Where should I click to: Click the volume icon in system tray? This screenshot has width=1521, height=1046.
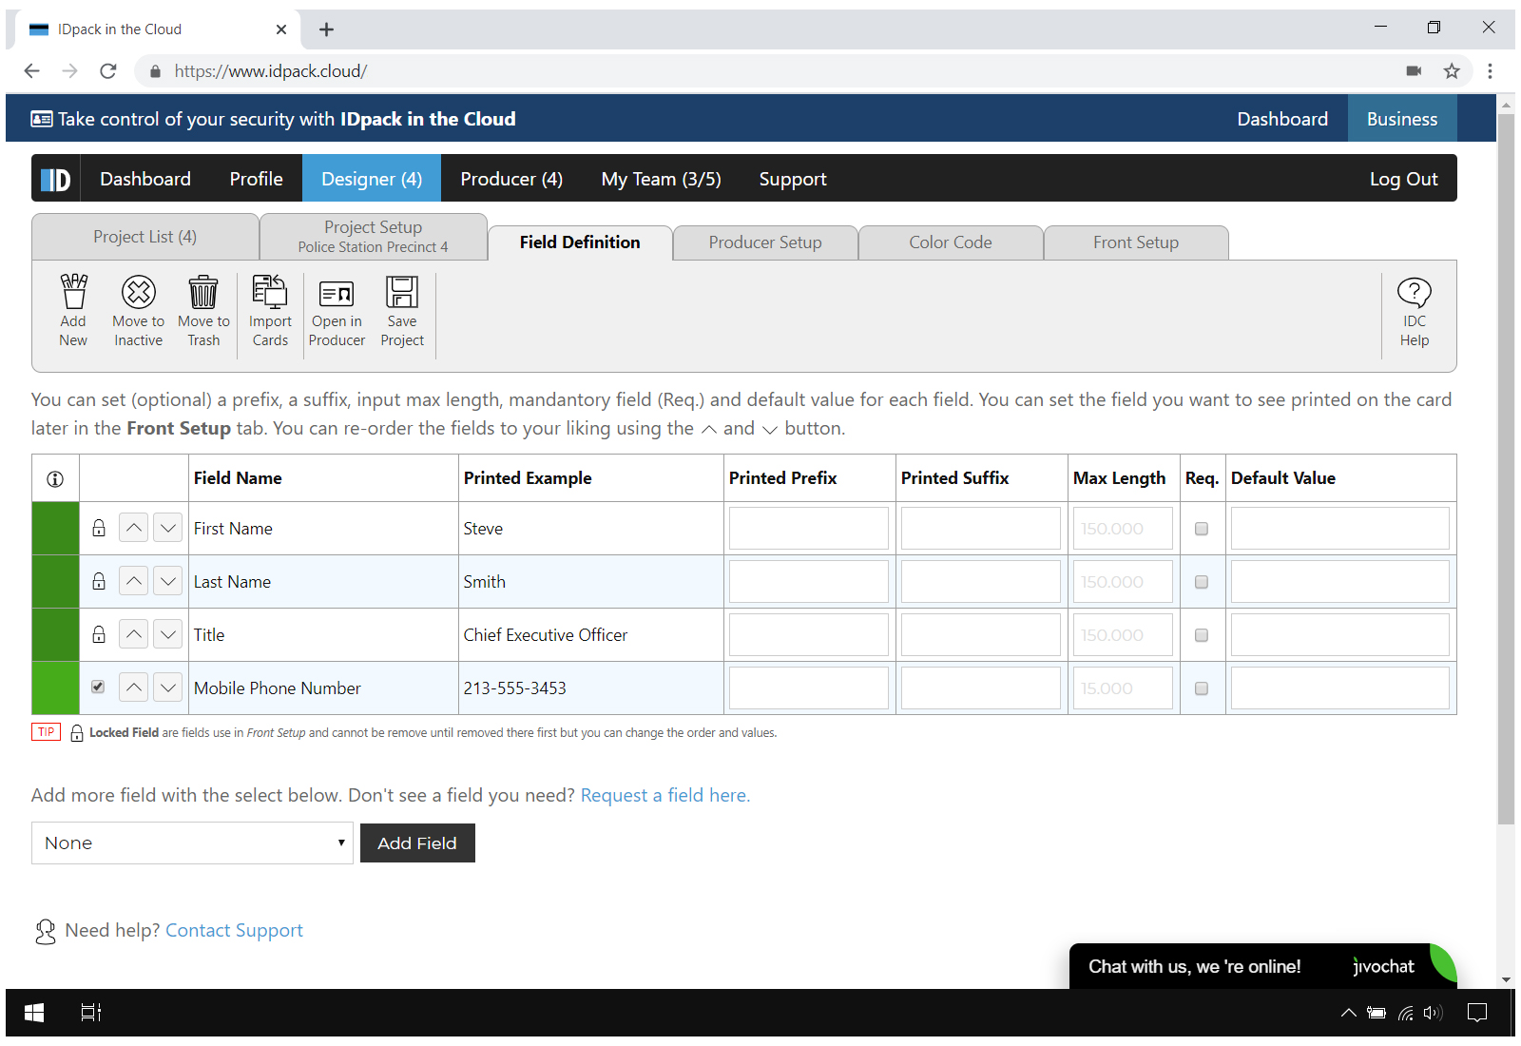pyautogui.click(x=1434, y=1013)
